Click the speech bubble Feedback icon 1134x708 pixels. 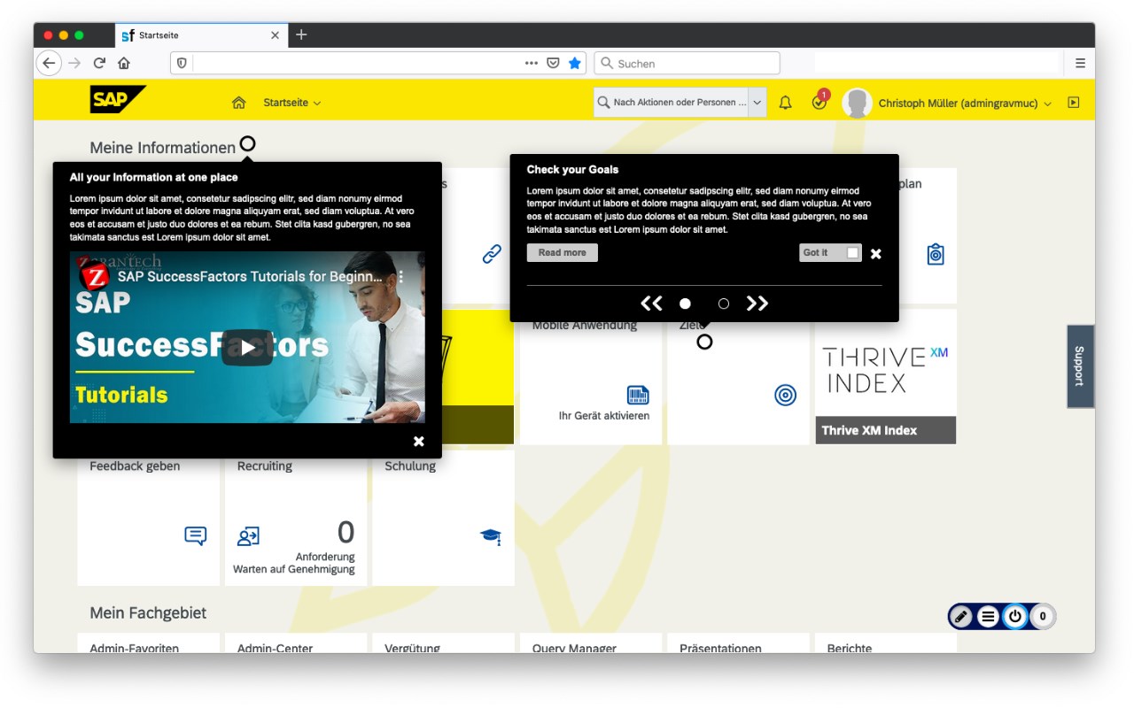tap(196, 535)
